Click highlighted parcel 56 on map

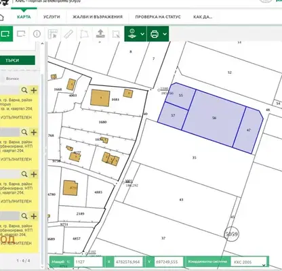214,118
